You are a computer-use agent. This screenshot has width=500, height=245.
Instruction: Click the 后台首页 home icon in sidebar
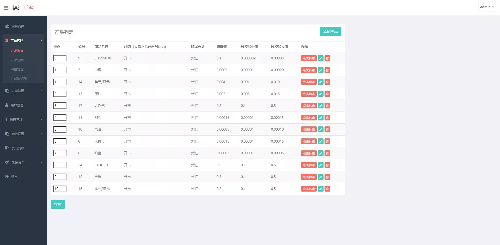[7, 26]
